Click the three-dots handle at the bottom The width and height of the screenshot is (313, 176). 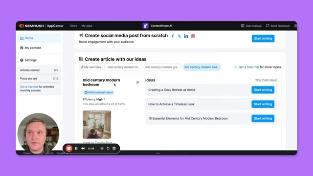(x=158, y=153)
